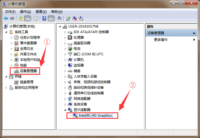Open the 查看(V) menu

[41, 12]
